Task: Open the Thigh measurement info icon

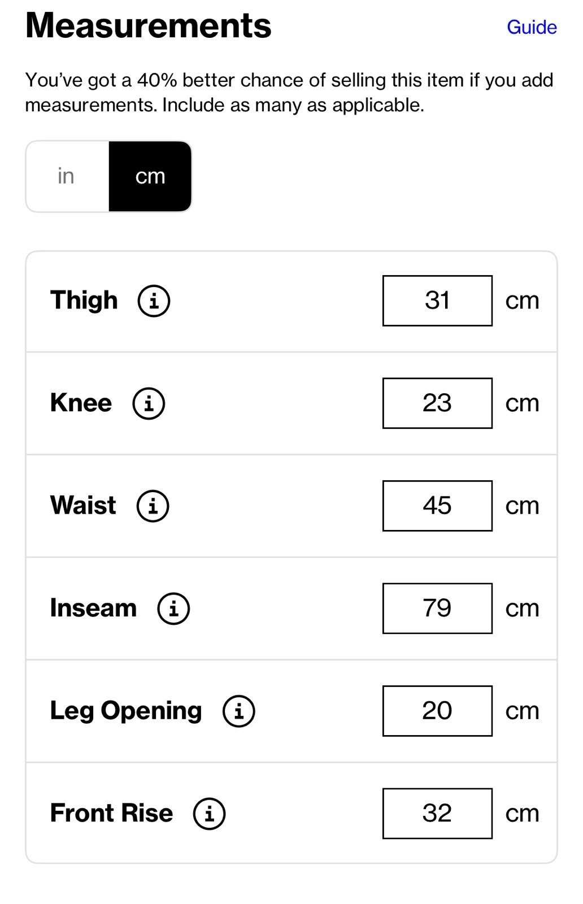Action: [154, 301]
